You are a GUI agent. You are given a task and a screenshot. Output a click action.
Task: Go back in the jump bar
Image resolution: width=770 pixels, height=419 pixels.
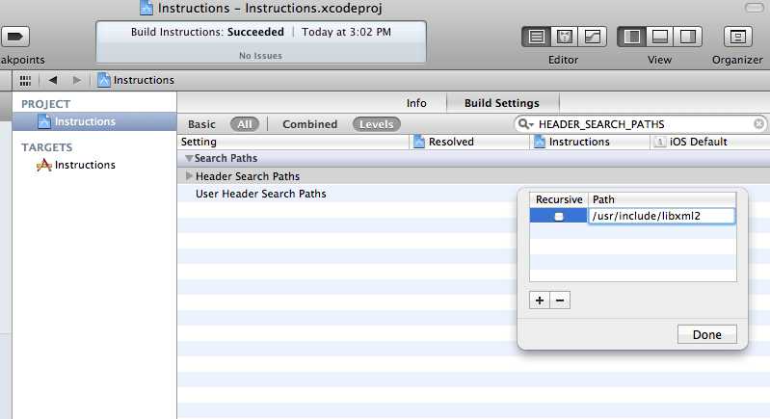53,80
